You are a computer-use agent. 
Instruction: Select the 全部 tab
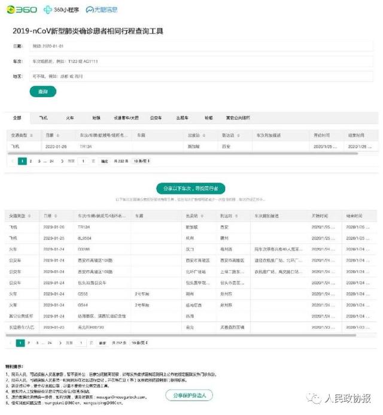pos(17,118)
